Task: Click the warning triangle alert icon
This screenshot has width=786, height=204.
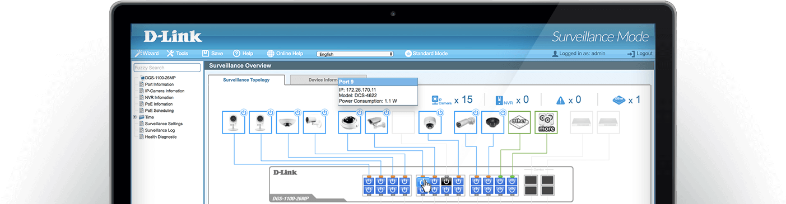Action: (x=560, y=101)
